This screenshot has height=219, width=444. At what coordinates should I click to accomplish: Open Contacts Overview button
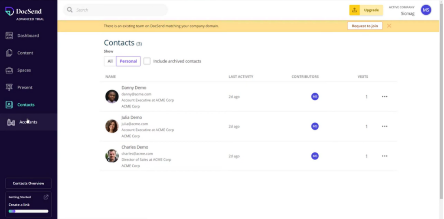click(x=28, y=183)
